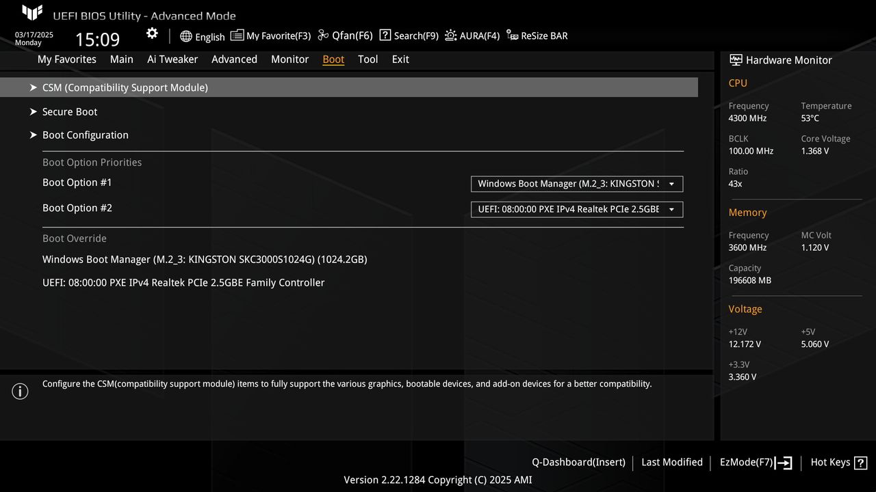Click the +3.3V 3.360 V reading

coord(743,377)
